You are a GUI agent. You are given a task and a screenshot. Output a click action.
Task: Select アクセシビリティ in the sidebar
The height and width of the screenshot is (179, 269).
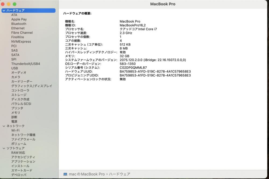point(23,157)
